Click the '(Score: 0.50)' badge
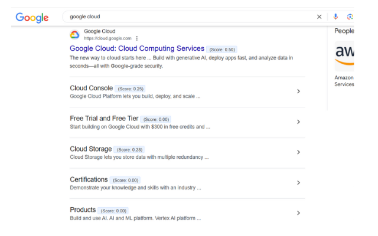Image resolution: width=378 pixels, height=236 pixels. 222,50
